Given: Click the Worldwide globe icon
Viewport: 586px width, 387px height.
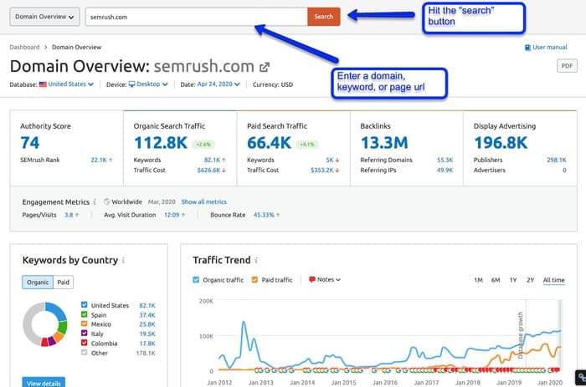Looking at the screenshot, I should coord(106,201).
